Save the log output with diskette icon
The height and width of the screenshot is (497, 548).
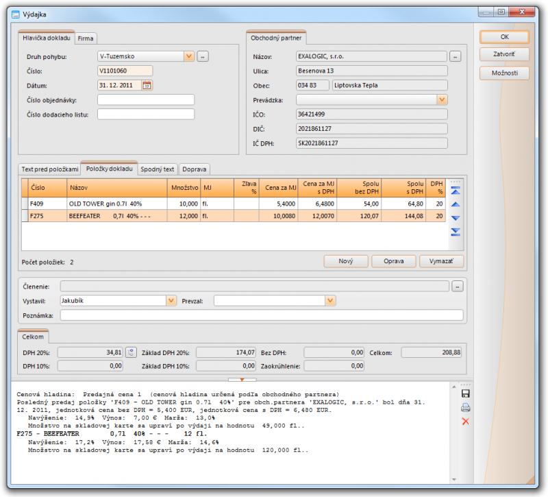[466, 394]
